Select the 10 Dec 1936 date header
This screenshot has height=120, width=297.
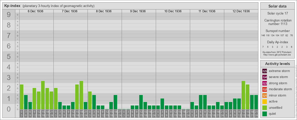(173, 11)
